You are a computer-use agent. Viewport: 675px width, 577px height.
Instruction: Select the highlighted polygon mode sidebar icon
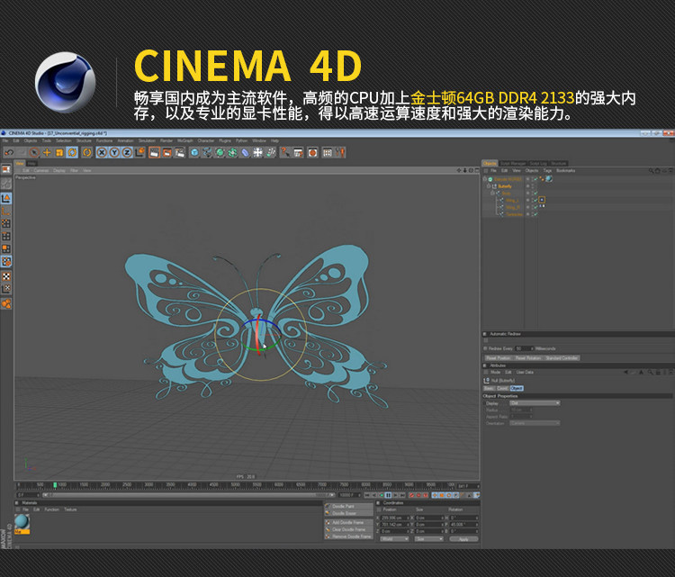pyautogui.click(x=6, y=261)
